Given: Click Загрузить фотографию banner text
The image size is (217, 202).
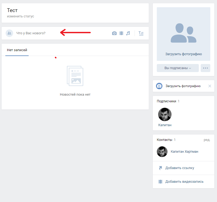Looking at the screenshot, I should click(x=183, y=86).
